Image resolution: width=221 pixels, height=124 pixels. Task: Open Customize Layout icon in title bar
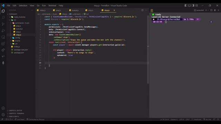[x=196, y=6]
